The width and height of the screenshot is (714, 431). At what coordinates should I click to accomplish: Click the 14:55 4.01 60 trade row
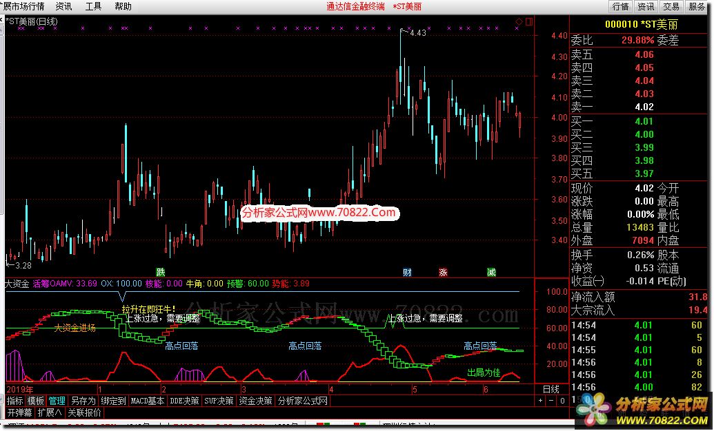[x=639, y=350]
